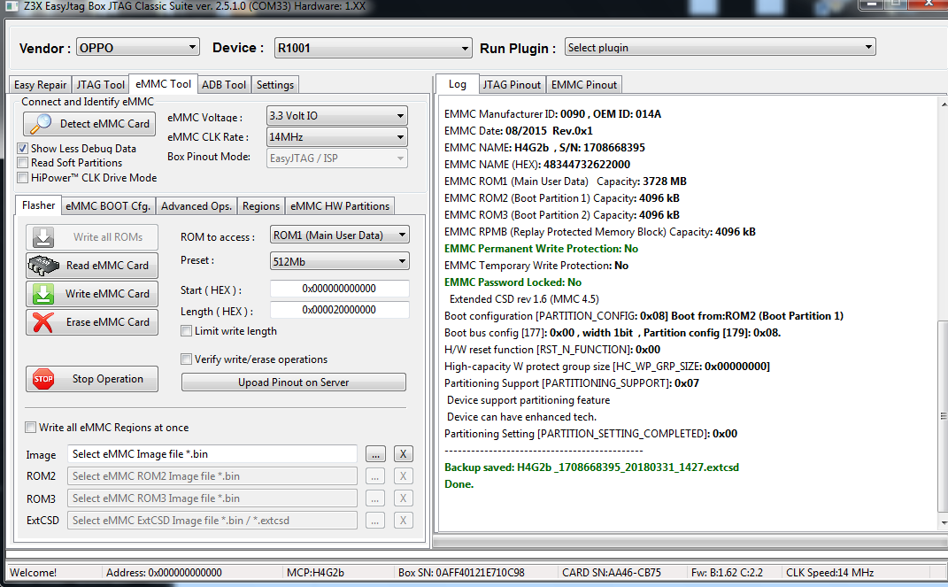
Task: Clear the ROM2 image path with X
Action: click(404, 476)
